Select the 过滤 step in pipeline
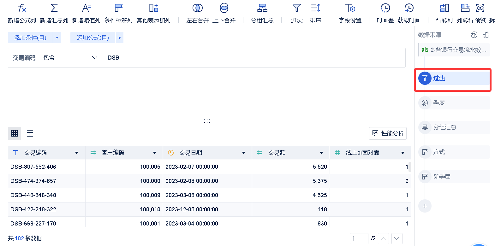Image resolution: width=495 pixels, height=246 pixels. coord(454,78)
